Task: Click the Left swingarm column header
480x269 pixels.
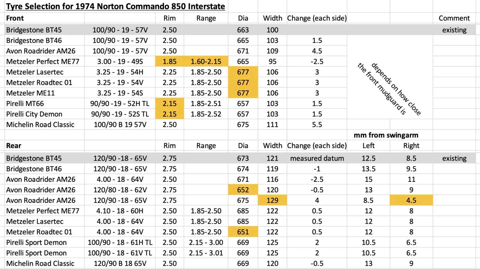Action: click(x=368, y=146)
